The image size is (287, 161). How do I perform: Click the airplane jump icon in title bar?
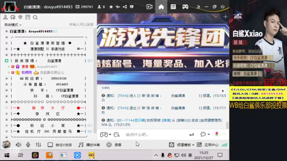(x=118, y=7)
